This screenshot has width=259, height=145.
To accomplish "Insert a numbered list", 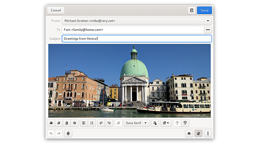I will click(x=92, y=123).
